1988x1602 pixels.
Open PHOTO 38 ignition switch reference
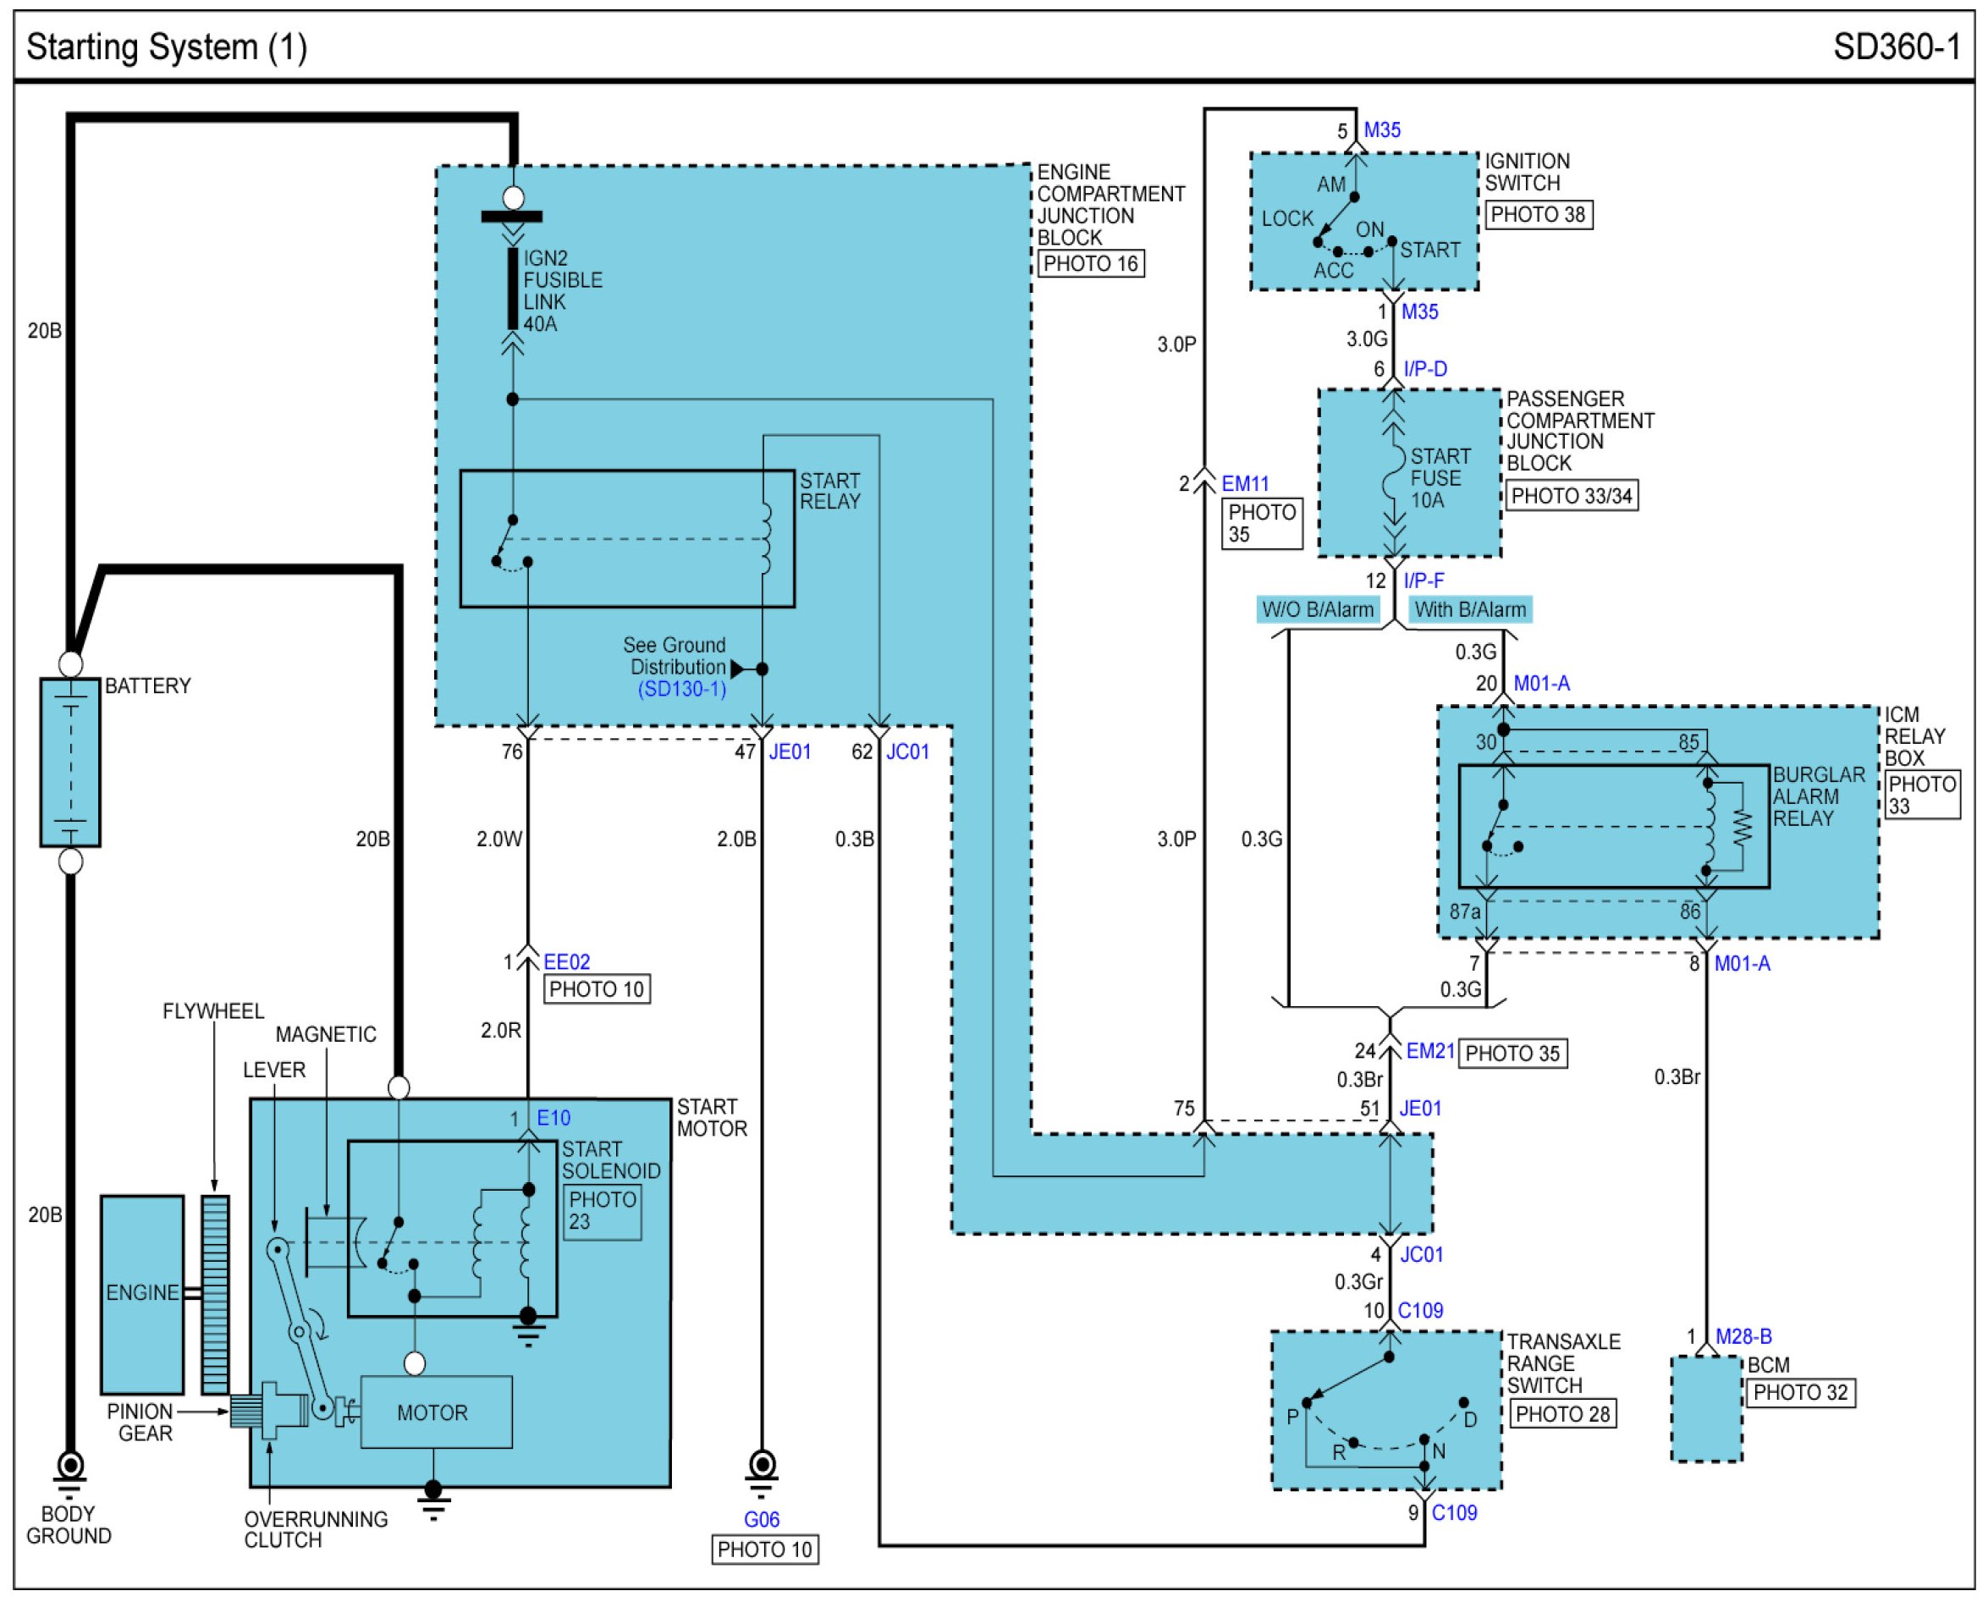pos(1538,215)
